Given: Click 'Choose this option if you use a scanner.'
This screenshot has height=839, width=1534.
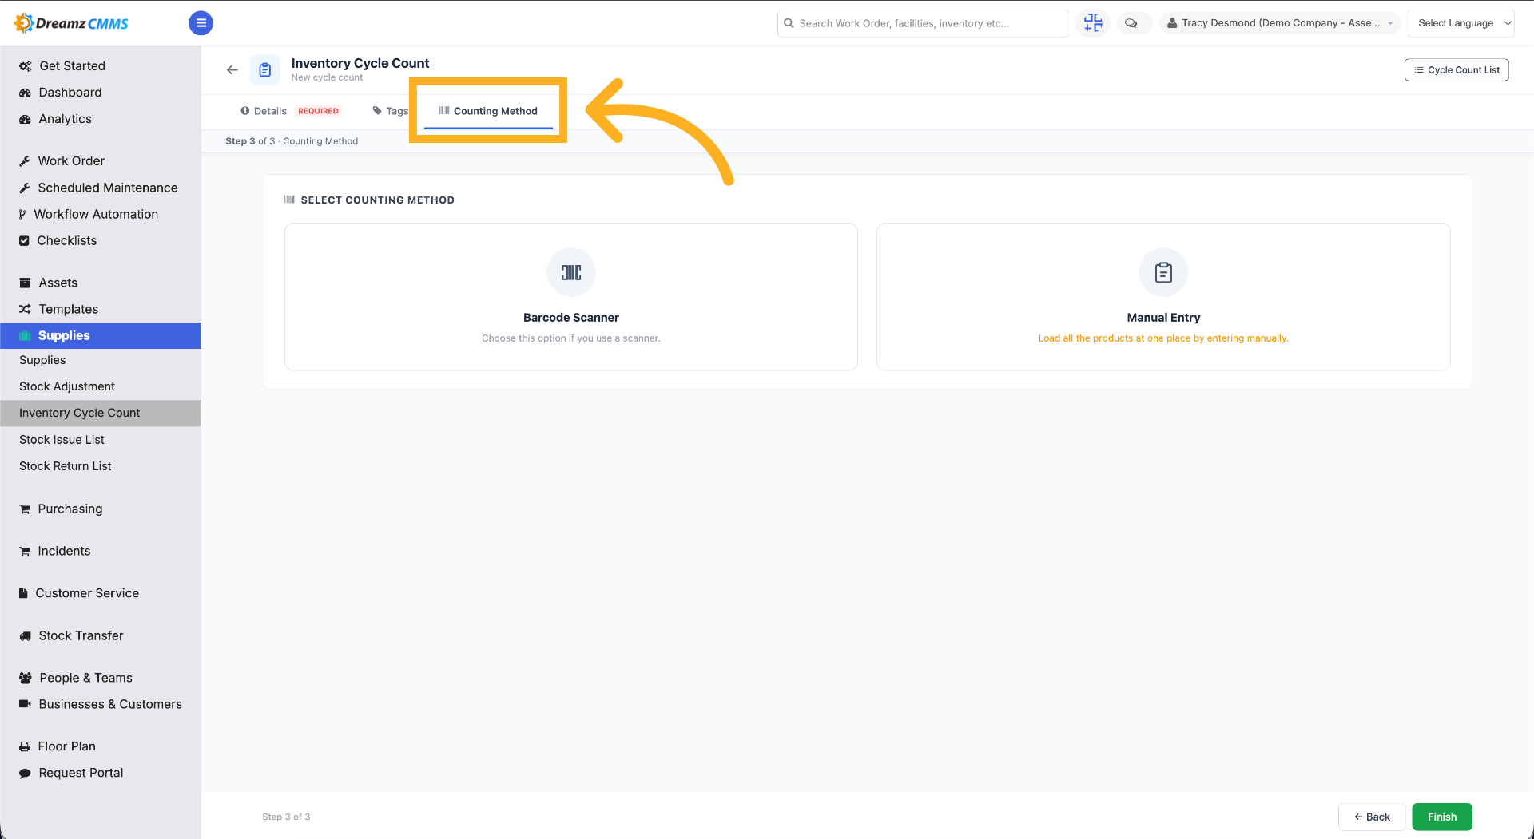Looking at the screenshot, I should tap(571, 338).
